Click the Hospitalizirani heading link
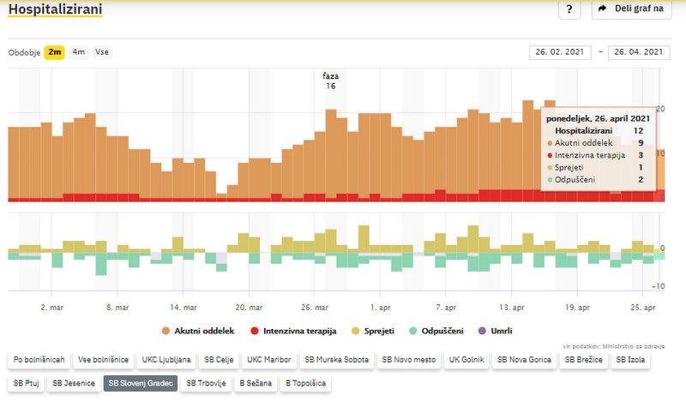This screenshot has width=686, height=407. 55,9
